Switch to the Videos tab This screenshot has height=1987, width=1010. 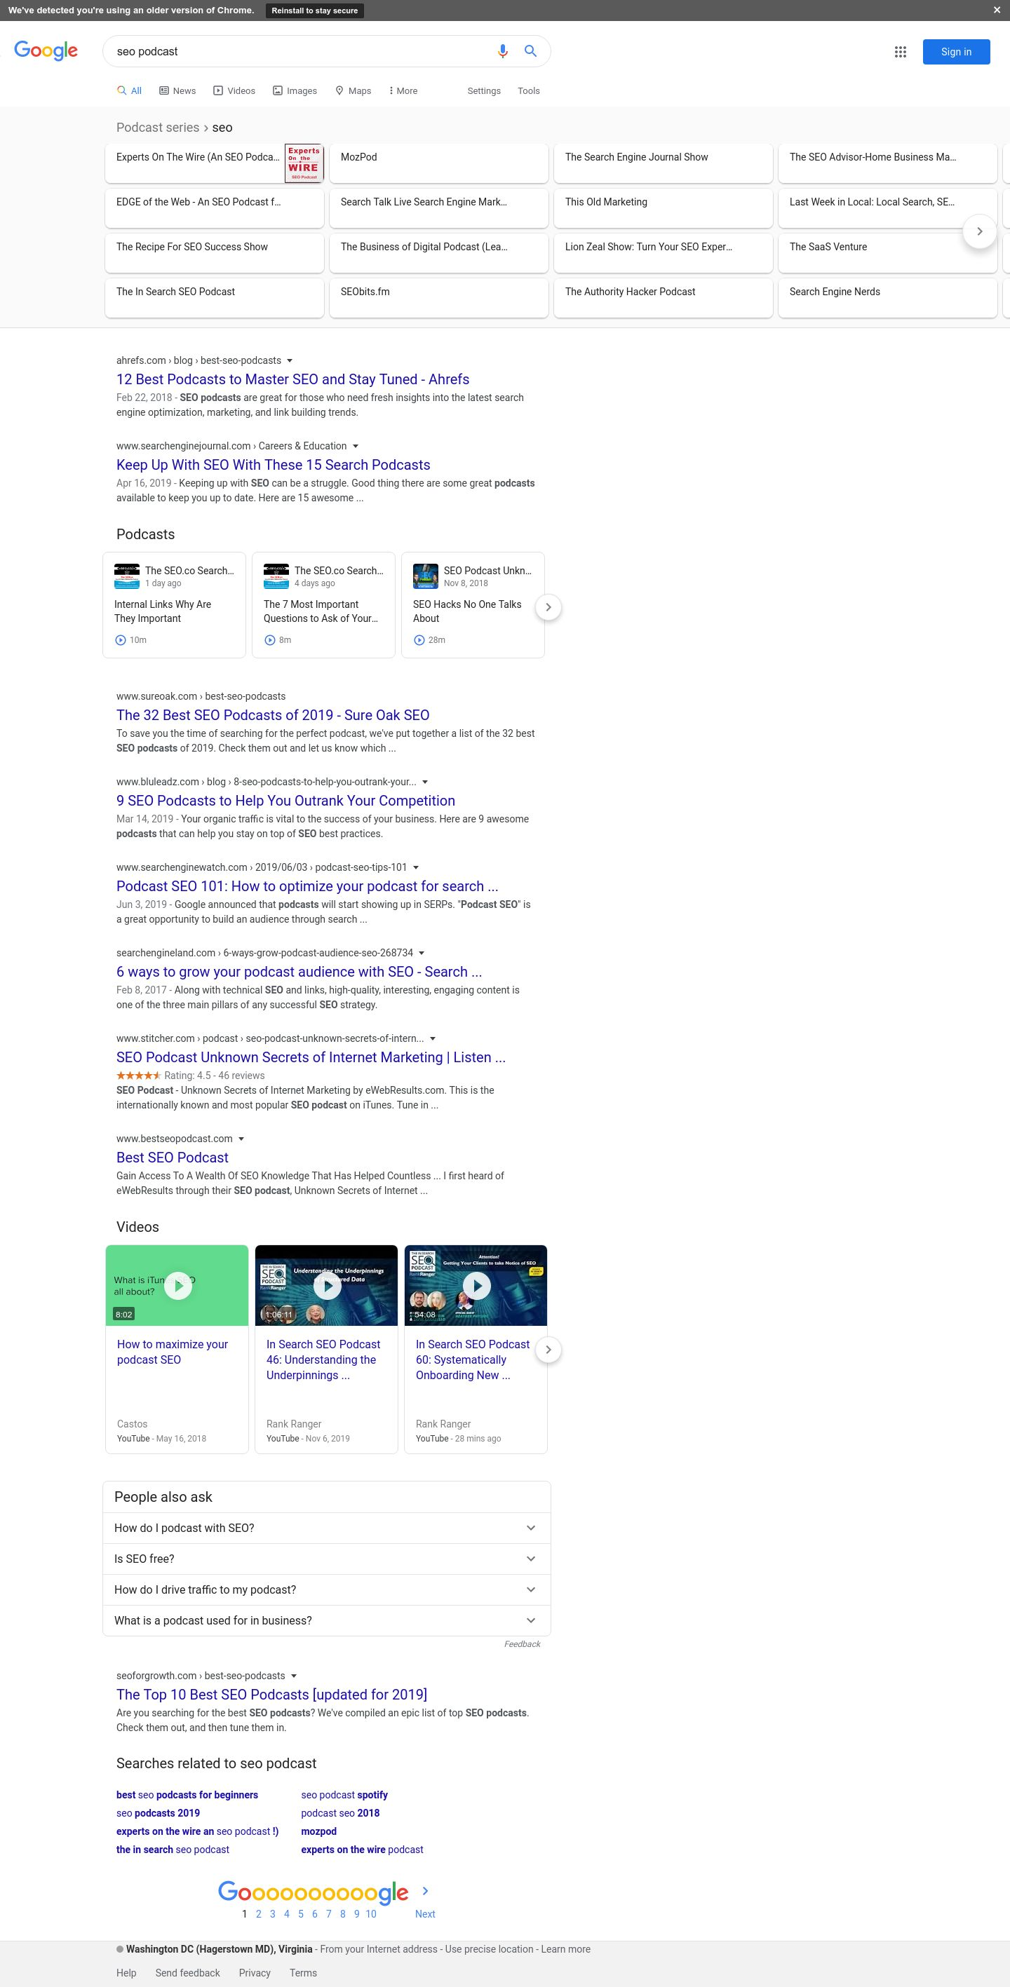click(x=234, y=91)
